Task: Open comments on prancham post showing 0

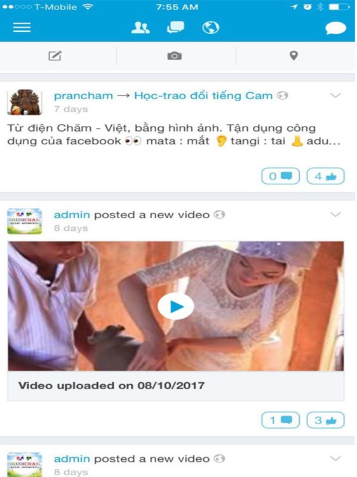Action: click(280, 176)
